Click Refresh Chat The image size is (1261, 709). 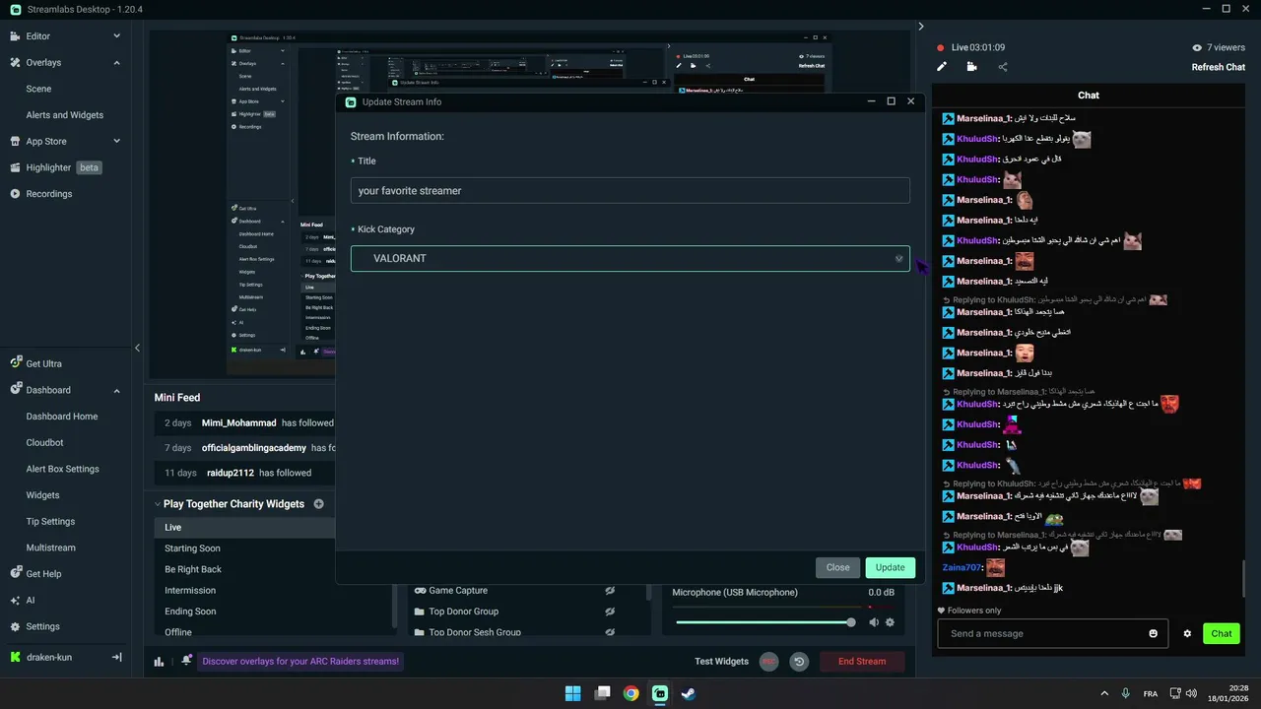1218,67
